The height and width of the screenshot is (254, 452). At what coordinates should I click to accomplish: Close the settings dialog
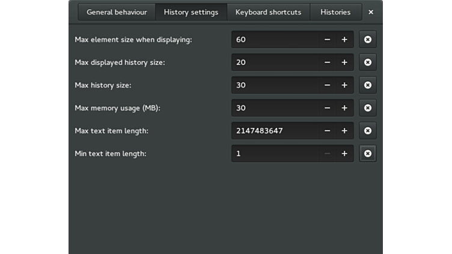[x=371, y=12]
